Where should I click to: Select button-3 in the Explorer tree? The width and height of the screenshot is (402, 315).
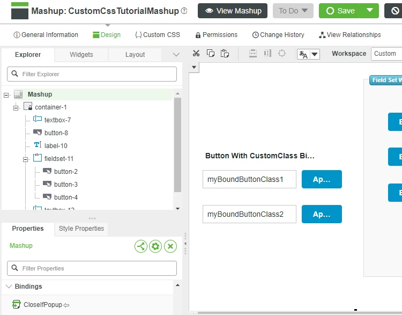65,184
